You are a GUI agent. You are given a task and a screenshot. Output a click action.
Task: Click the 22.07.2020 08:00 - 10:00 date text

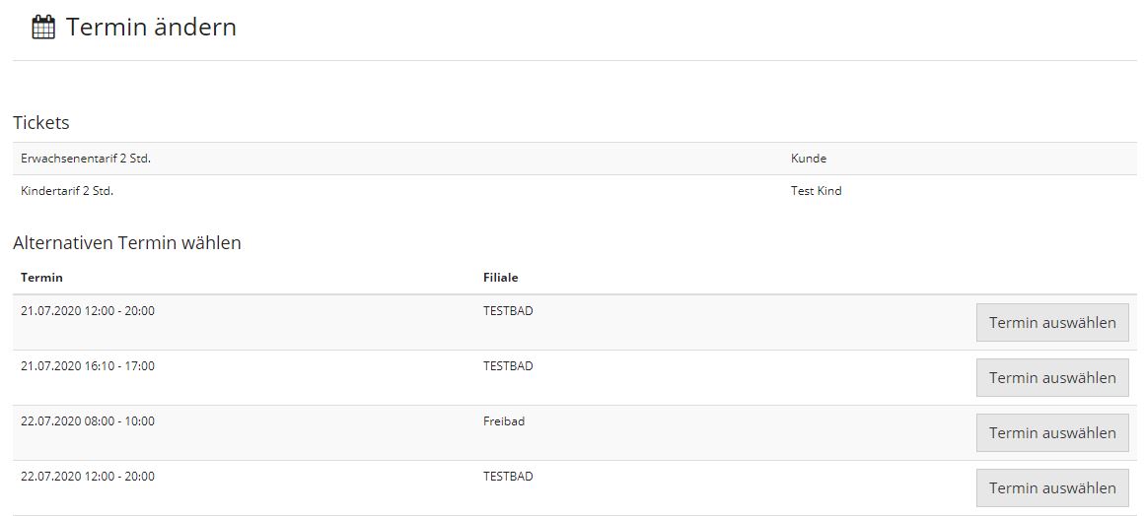point(88,421)
